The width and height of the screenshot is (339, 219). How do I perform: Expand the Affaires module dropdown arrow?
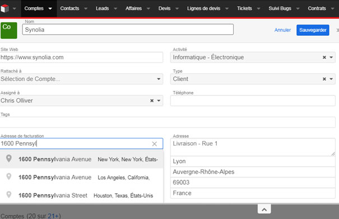pos(148,8)
